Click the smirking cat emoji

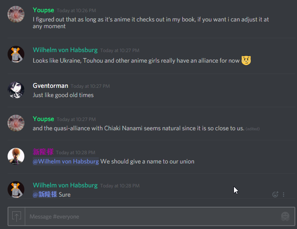(x=246, y=61)
